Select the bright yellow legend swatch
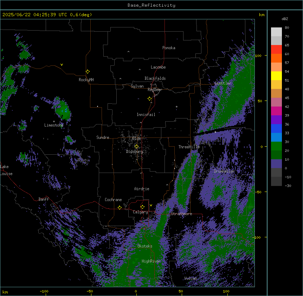 point(276,76)
